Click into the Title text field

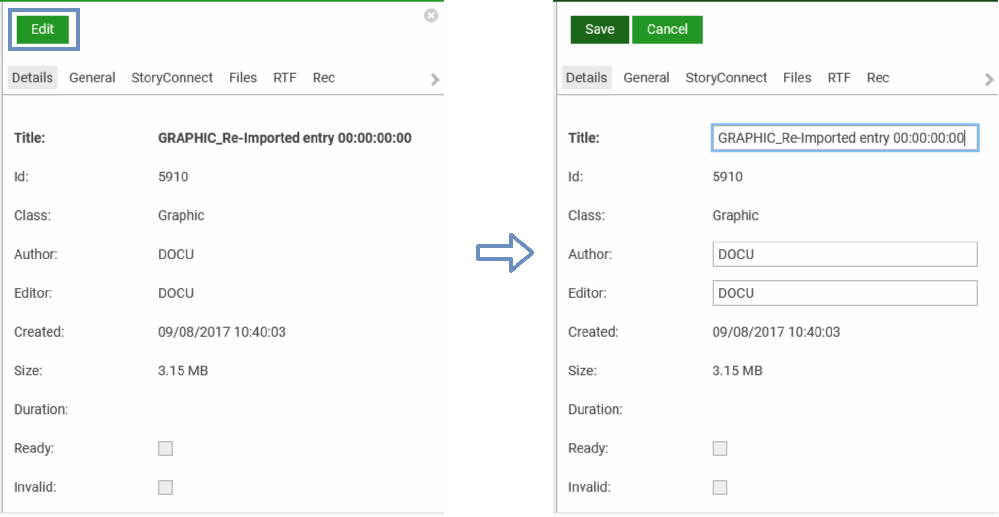844,138
